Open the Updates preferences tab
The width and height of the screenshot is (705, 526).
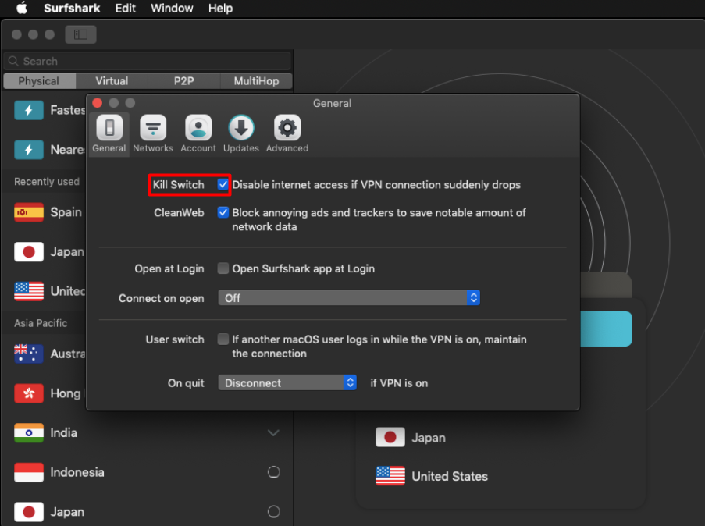click(241, 133)
